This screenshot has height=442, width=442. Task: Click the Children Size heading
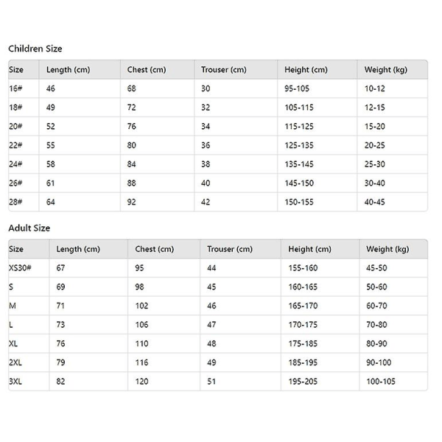35,49
